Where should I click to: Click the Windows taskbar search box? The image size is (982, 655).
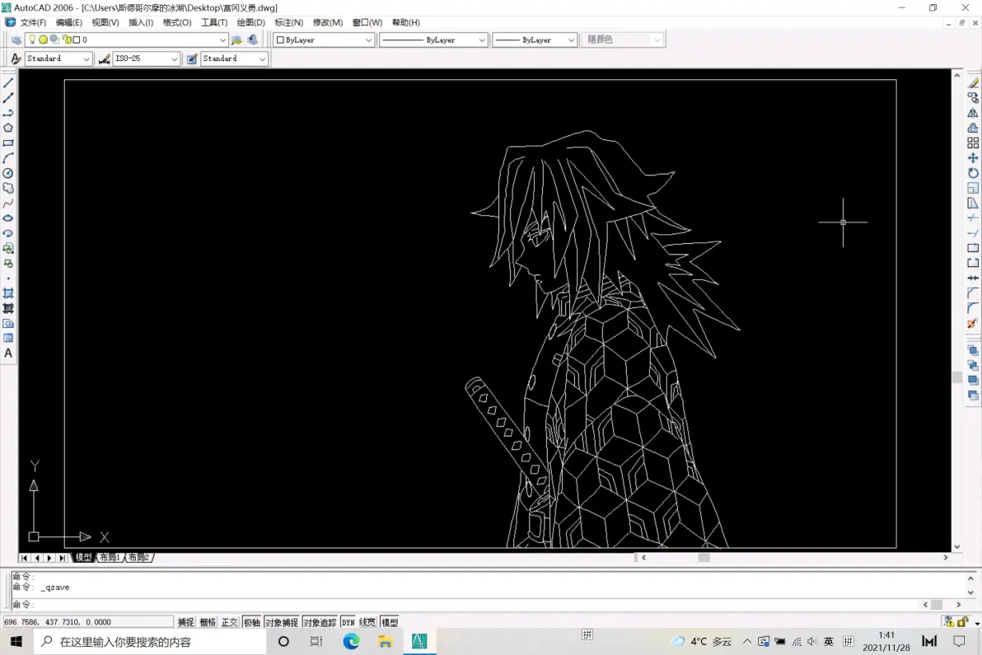(150, 641)
